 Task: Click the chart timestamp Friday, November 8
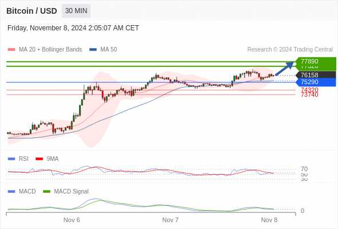(x=73, y=28)
